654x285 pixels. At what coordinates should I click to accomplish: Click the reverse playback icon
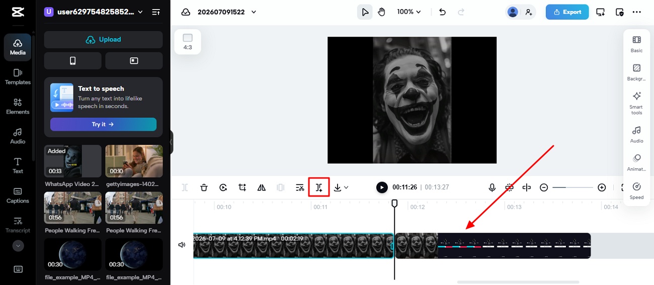pyautogui.click(x=223, y=187)
